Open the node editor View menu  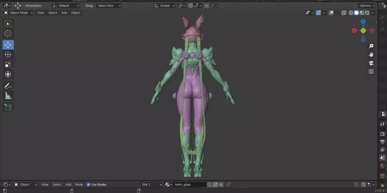click(x=45, y=185)
